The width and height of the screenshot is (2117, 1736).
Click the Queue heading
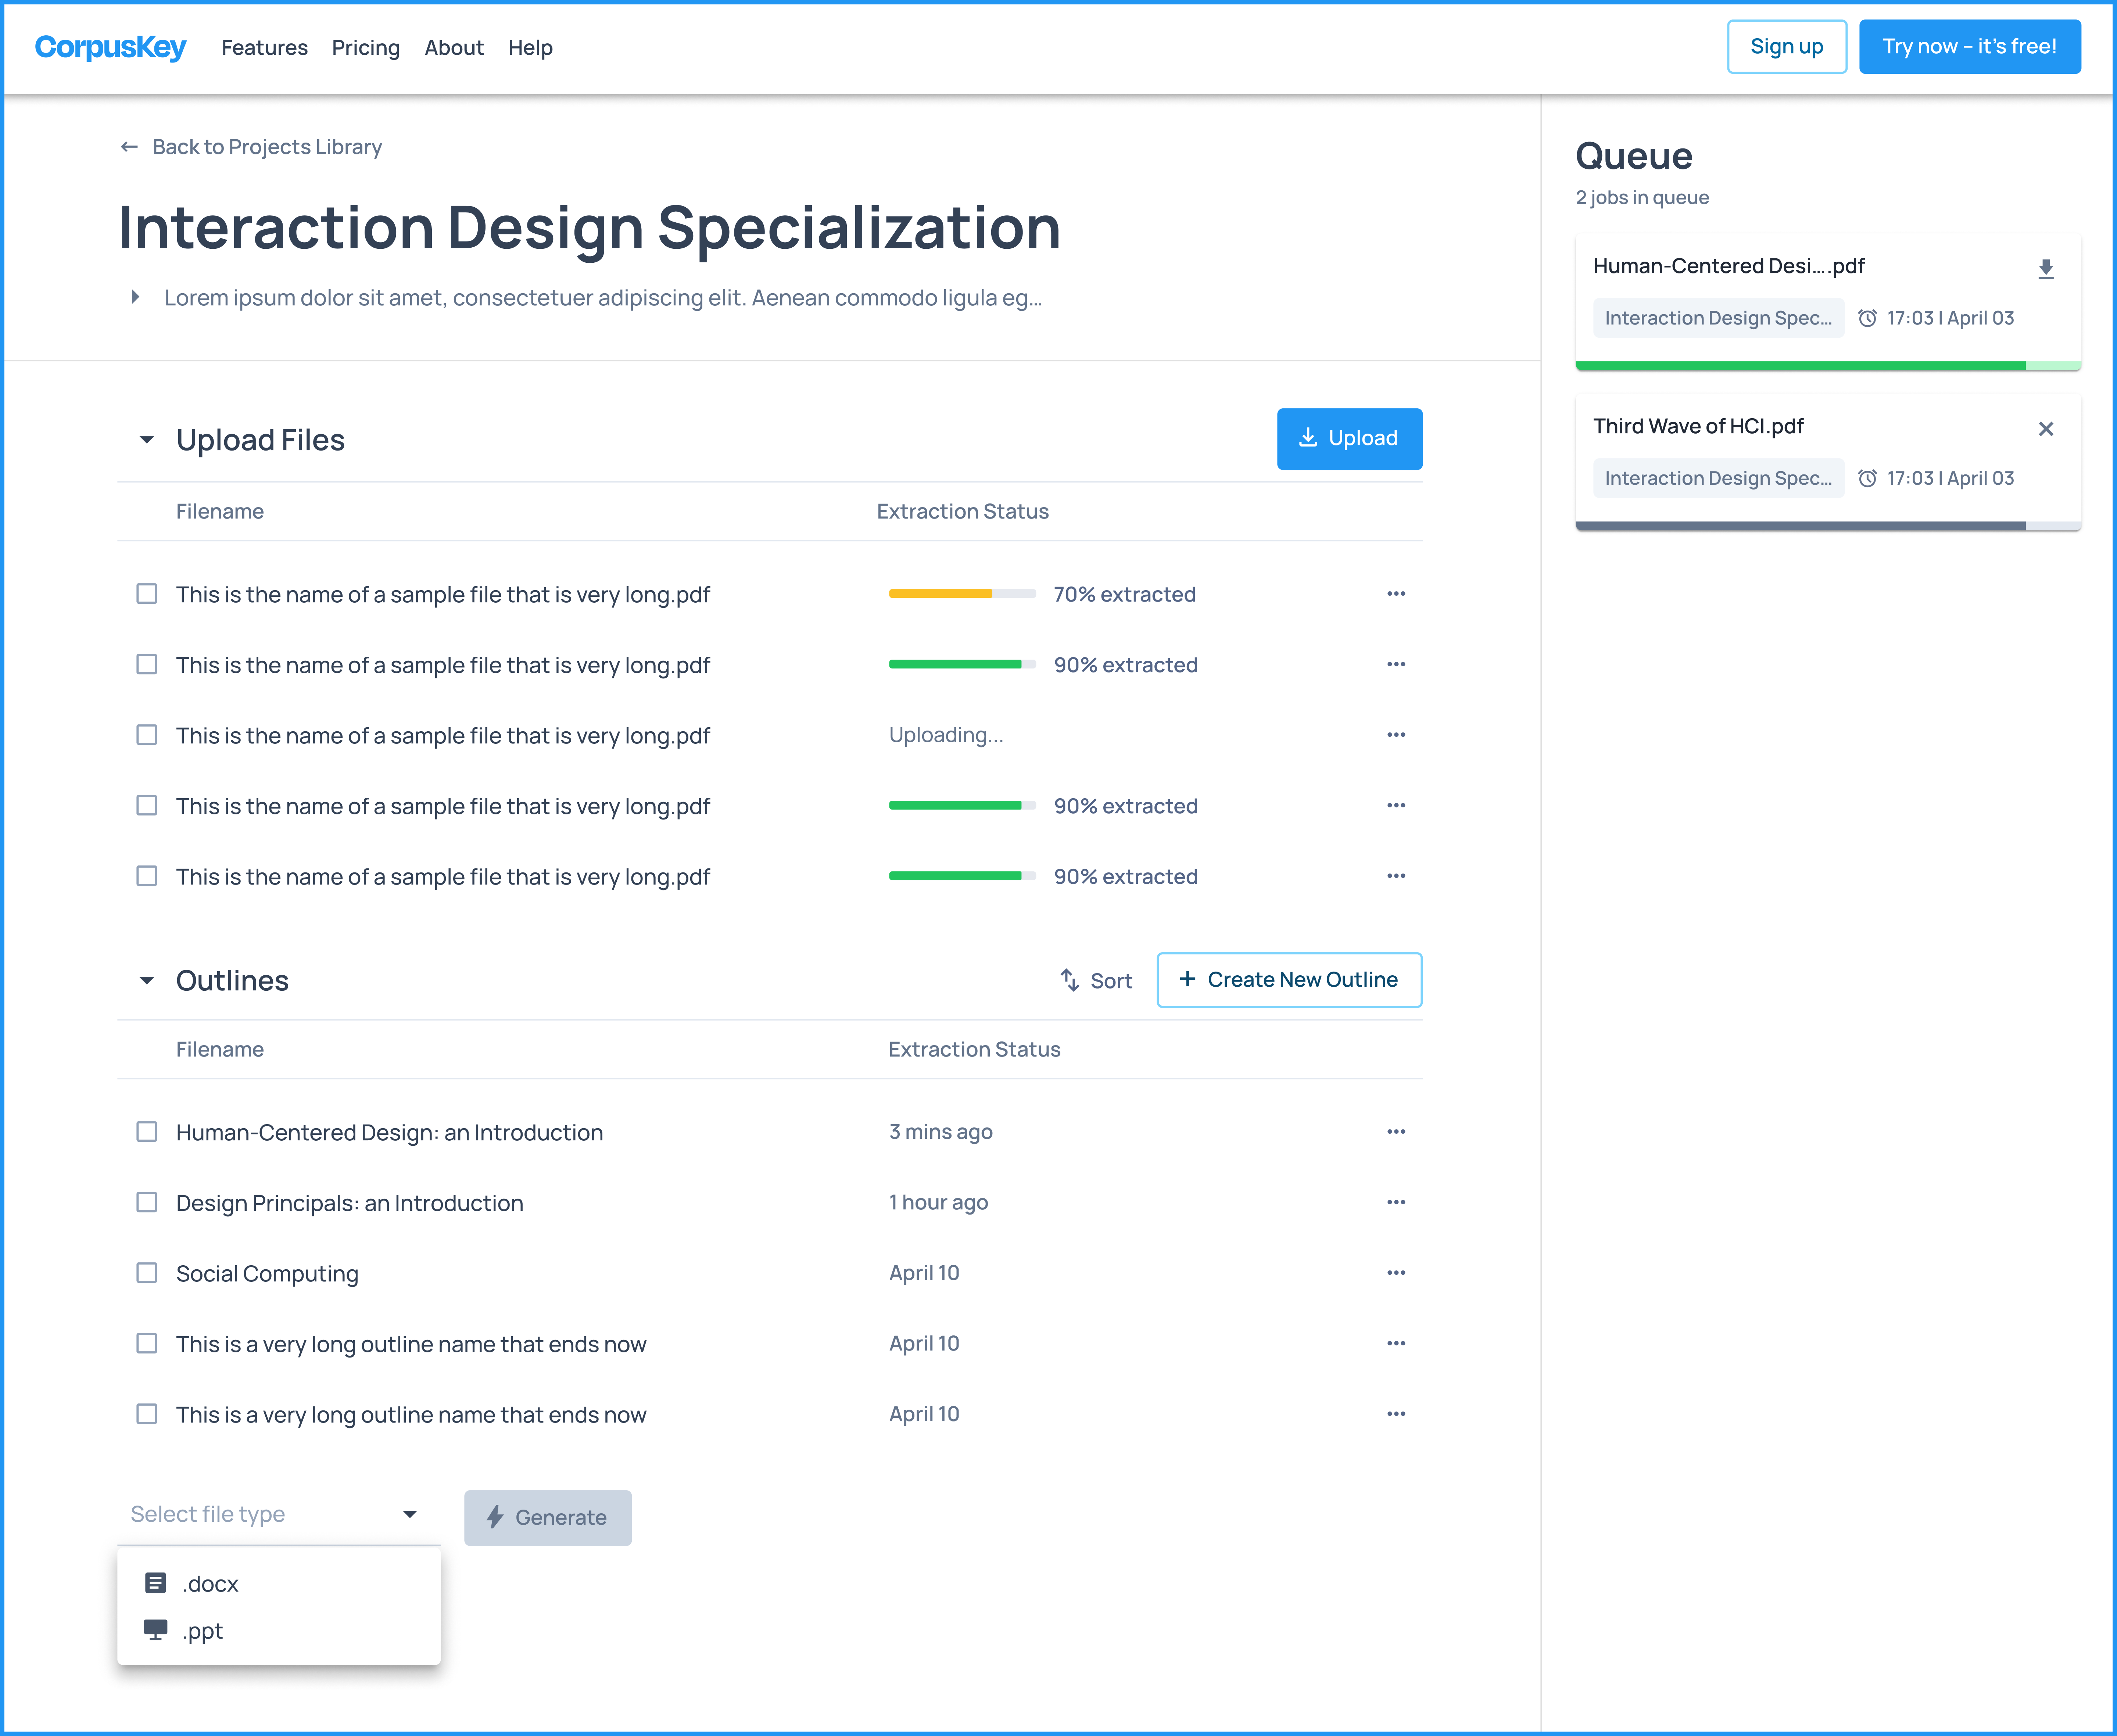click(x=1634, y=157)
